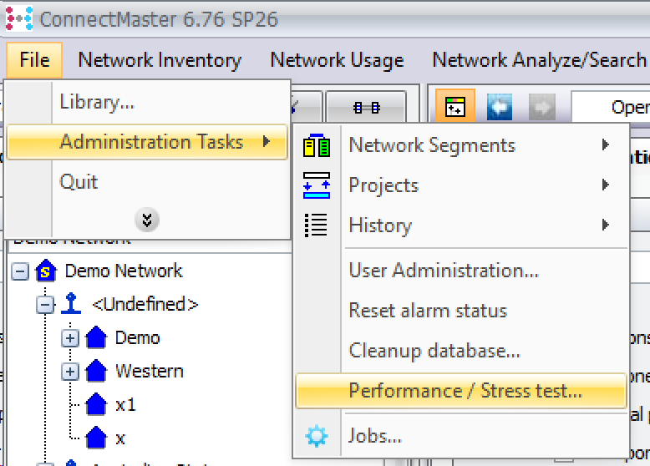Open User Administration... dialog
This screenshot has height=466, width=650.
coord(461,270)
